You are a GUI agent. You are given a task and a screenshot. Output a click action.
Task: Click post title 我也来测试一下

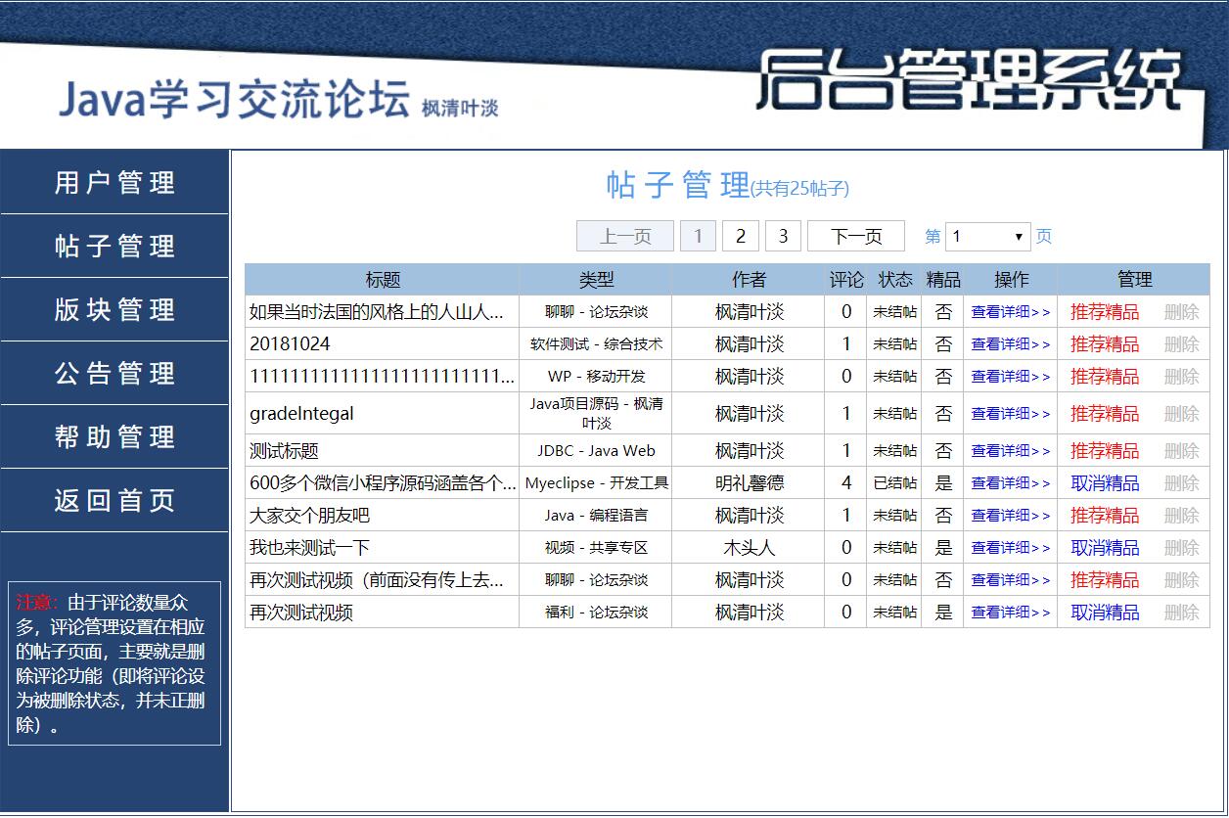pyautogui.click(x=309, y=548)
